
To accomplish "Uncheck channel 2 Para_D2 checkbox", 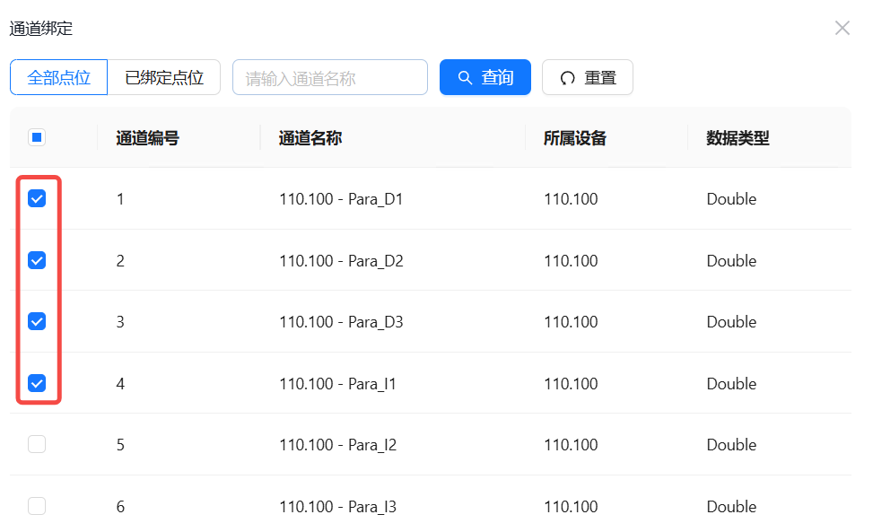I will [x=37, y=260].
